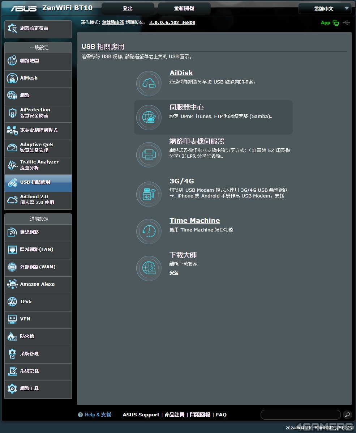
Task: Open the 問題回報 footer link
Action: coord(200,415)
